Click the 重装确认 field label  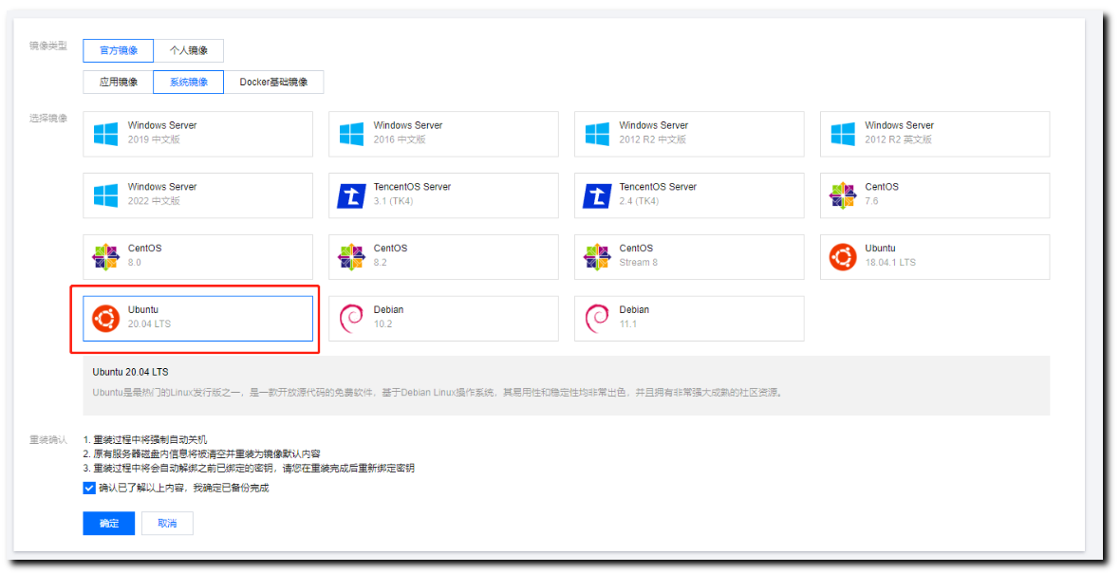coord(47,439)
